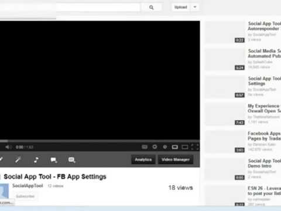Click the thumbnail for Facebook Apps Pages video
Screen dimensions: 281x211
(225, 142)
